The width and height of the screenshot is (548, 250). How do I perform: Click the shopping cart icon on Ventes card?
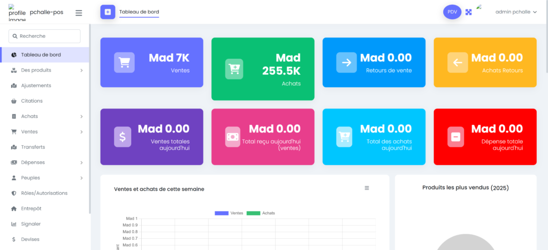click(x=124, y=62)
